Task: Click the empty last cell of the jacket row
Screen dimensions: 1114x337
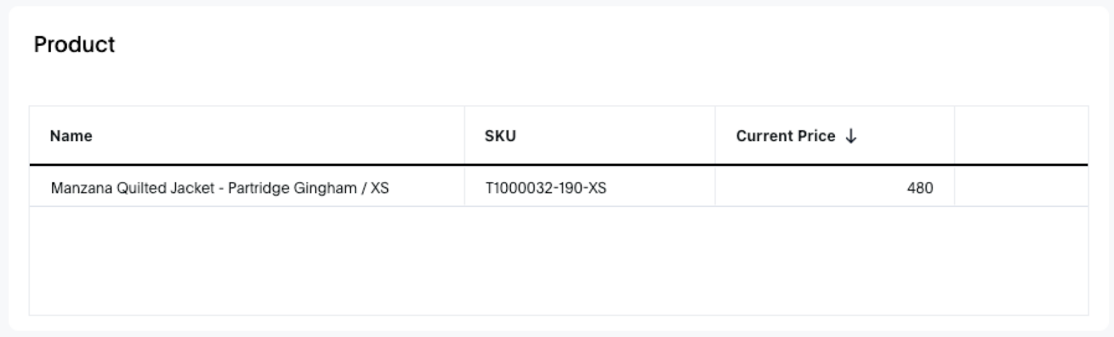Action: point(1021,188)
